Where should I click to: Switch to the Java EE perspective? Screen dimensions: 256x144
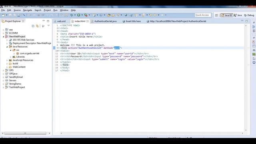[227, 15]
